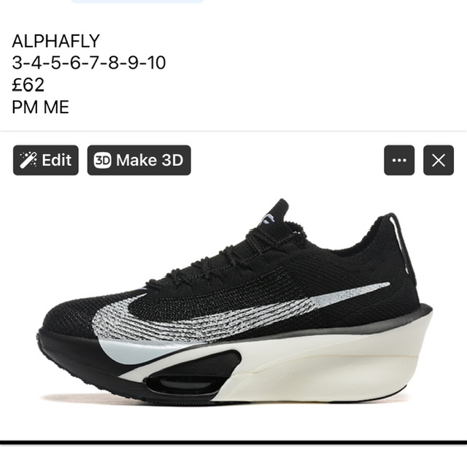Viewport: 467px width, 463px height.
Task: Click on the £62 price text
Action: pyautogui.click(x=28, y=85)
